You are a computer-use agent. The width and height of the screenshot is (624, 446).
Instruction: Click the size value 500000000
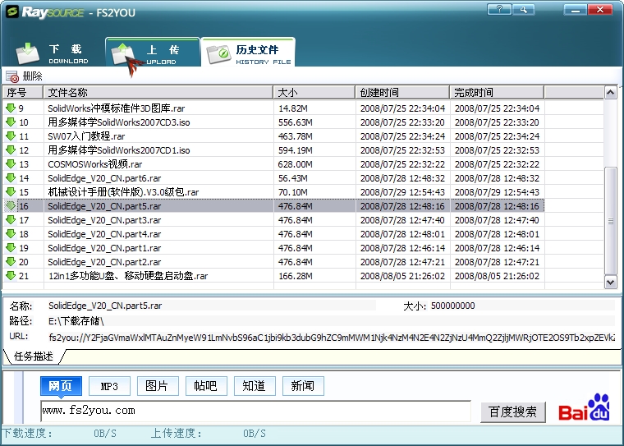[453, 306]
